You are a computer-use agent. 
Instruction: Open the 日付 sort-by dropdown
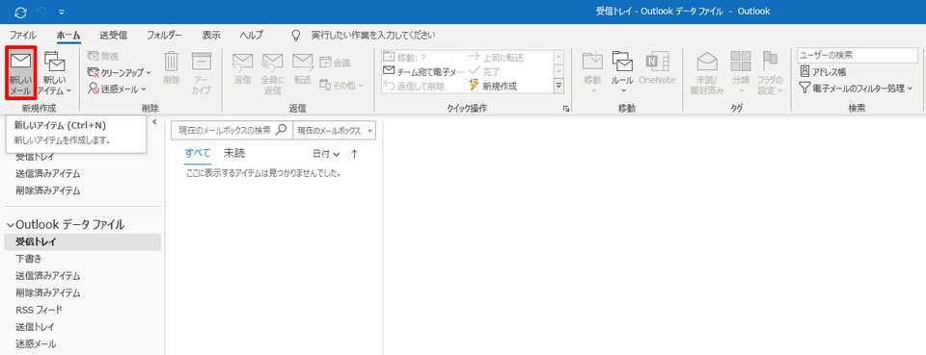click(x=326, y=154)
